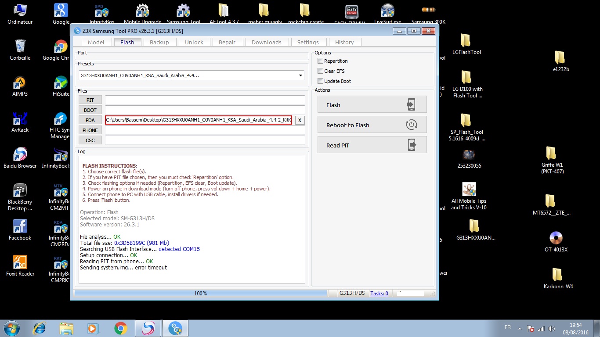Image resolution: width=600 pixels, height=337 pixels.
Task: Select the InfinityBox CM2RKT desktop icon
Action: click(60, 269)
